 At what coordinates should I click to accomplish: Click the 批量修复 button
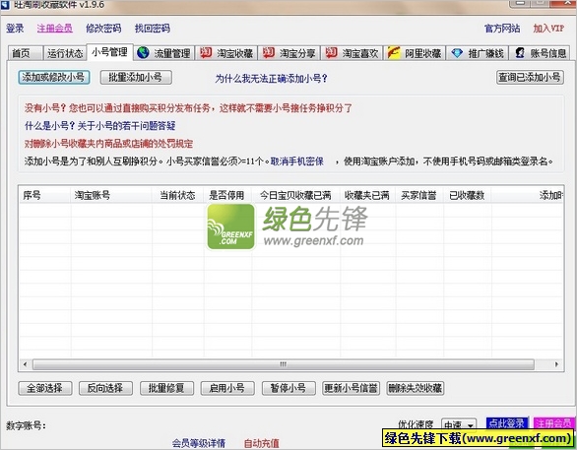(x=166, y=388)
